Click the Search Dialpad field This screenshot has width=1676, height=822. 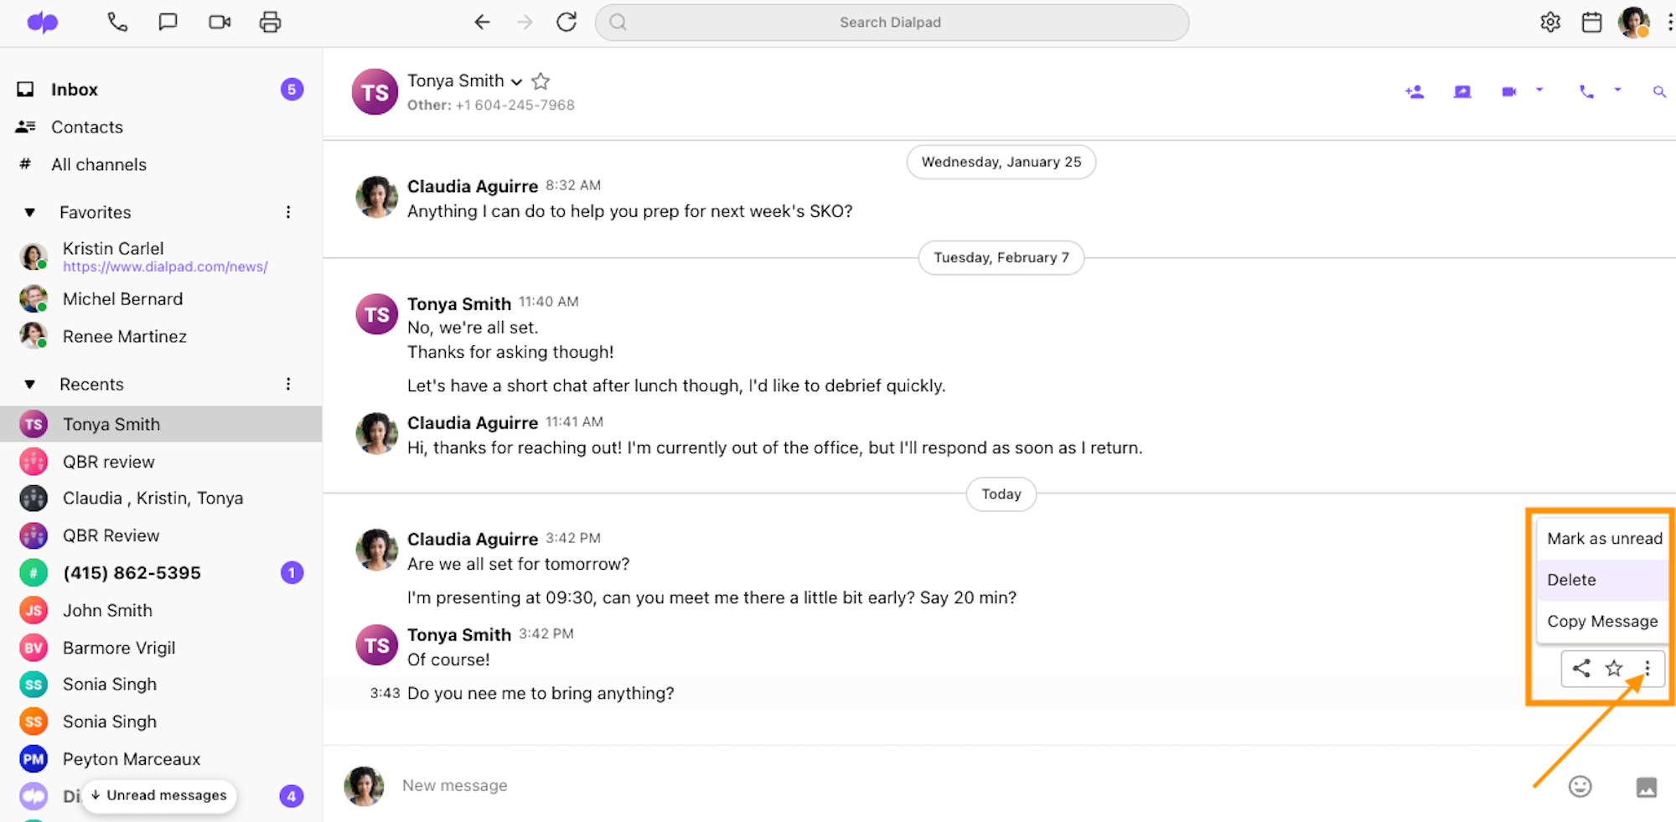pyautogui.click(x=892, y=23)
